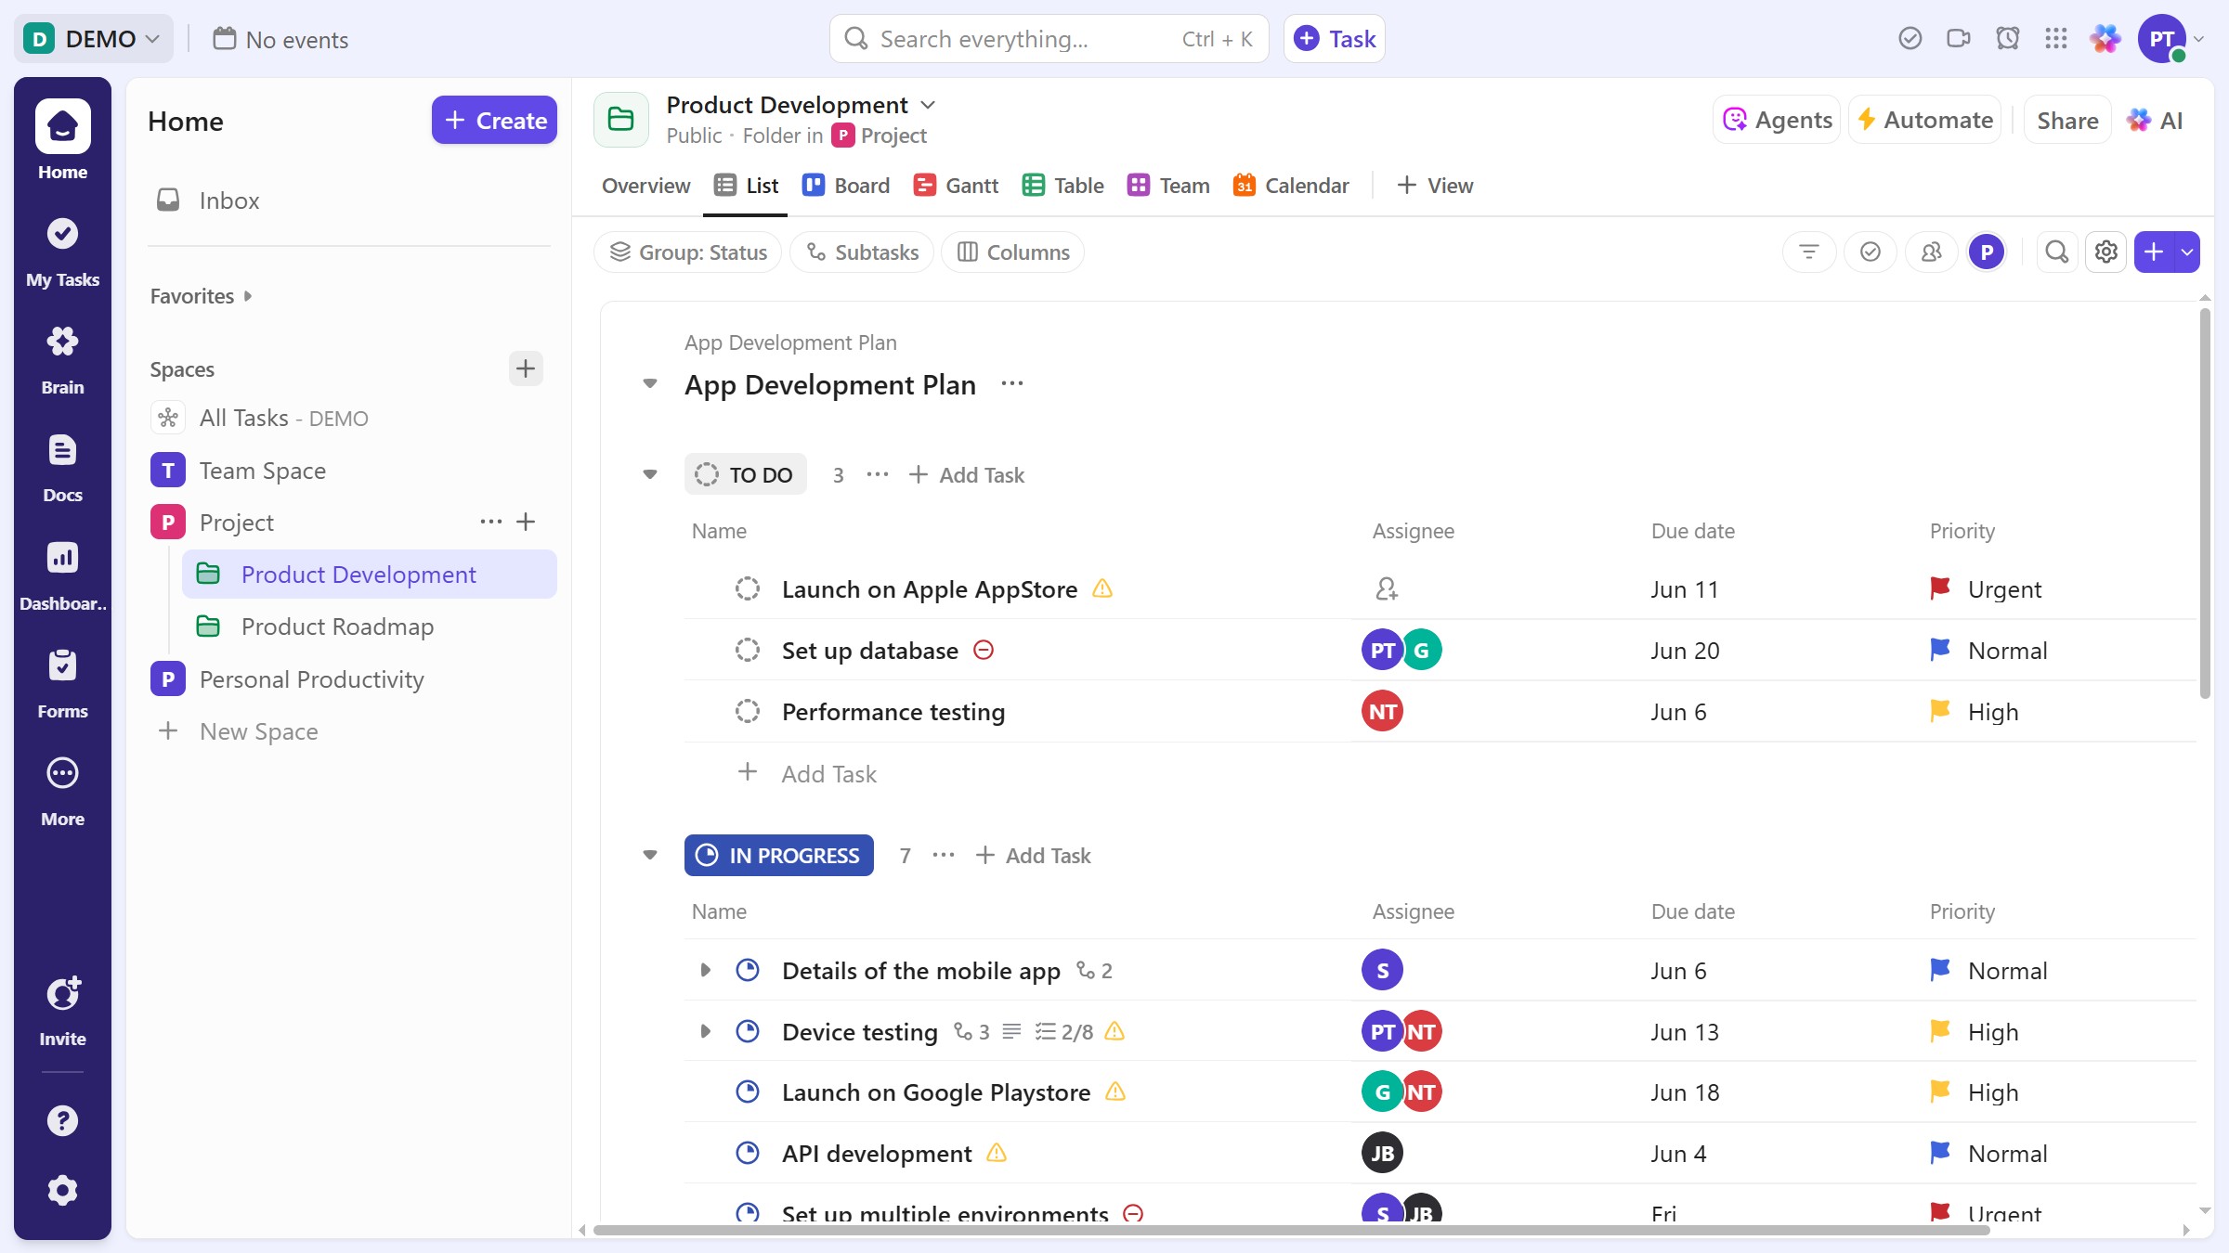Viewport: 2229px width, 1253px height.
Task: Open search within the list view
Action: 2057,252
